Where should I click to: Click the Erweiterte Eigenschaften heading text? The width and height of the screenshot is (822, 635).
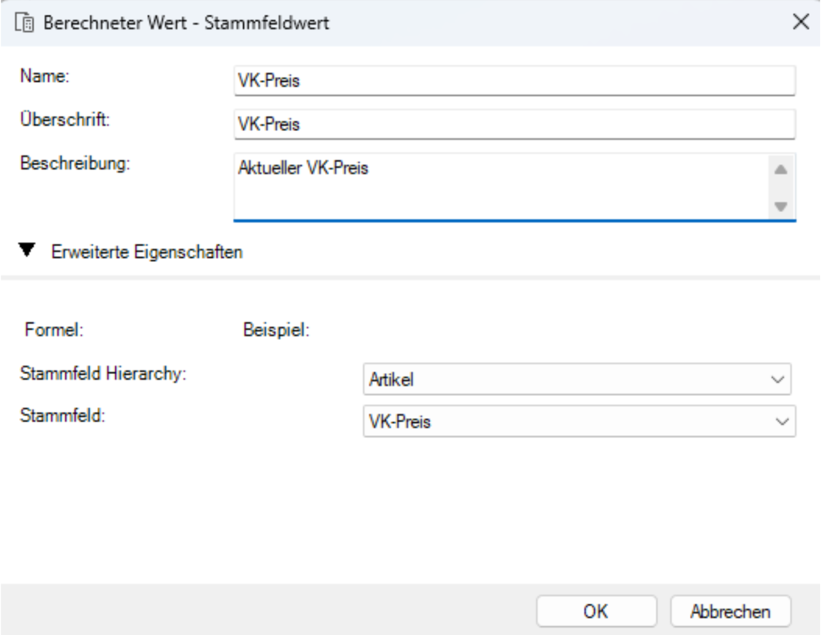tap(147, 252)
